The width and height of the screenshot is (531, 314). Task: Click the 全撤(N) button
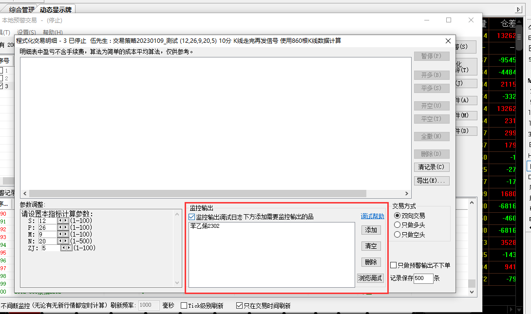pyautogui.click(x=432, y=137)
